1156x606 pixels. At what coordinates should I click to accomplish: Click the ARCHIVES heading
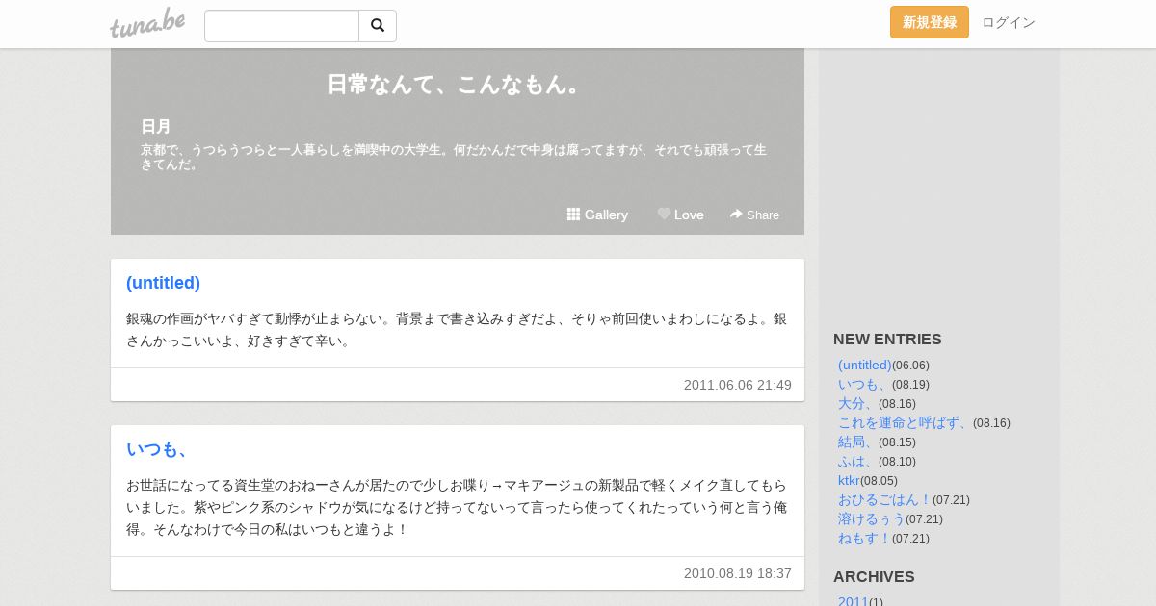click(x=874, y=576)
